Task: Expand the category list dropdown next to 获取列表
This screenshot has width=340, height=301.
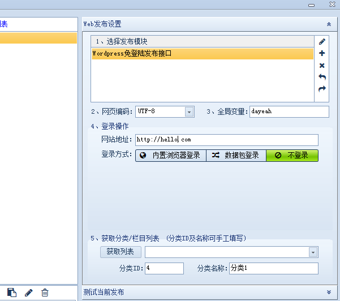Action: click(x=313, y=252)
